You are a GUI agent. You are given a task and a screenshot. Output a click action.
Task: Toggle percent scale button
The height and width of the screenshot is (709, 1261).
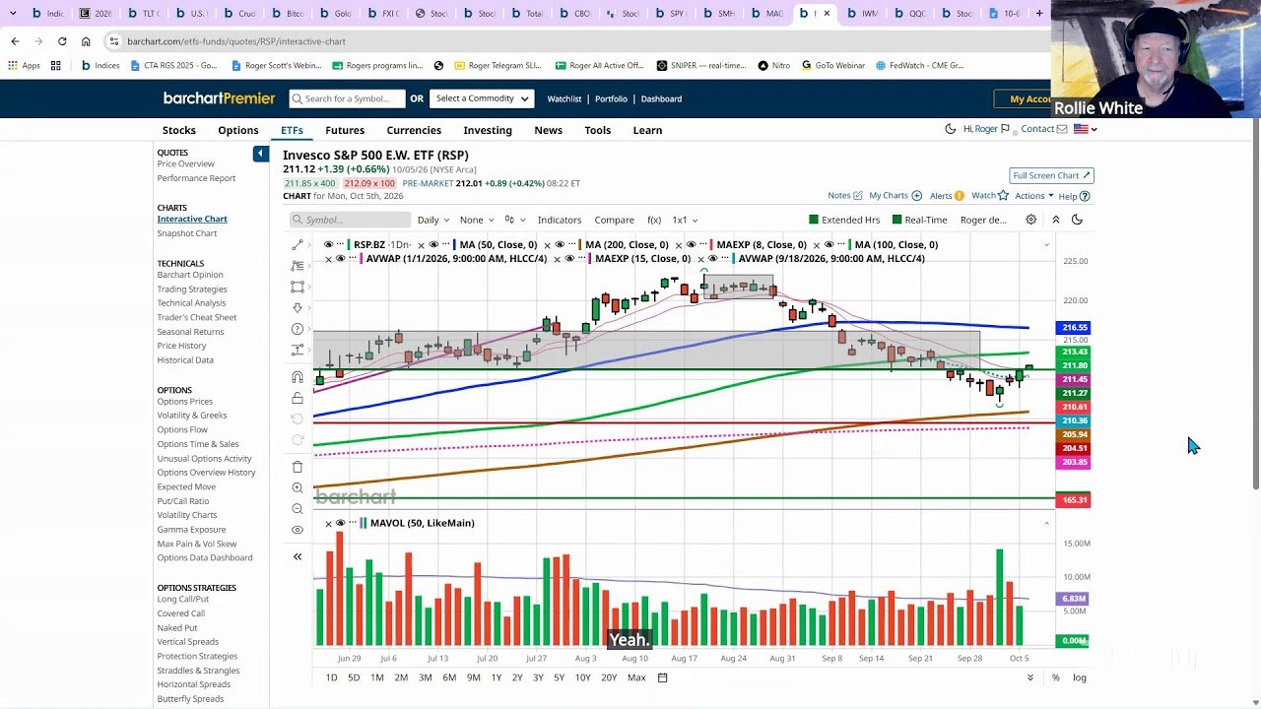(x=1055, y=677)
